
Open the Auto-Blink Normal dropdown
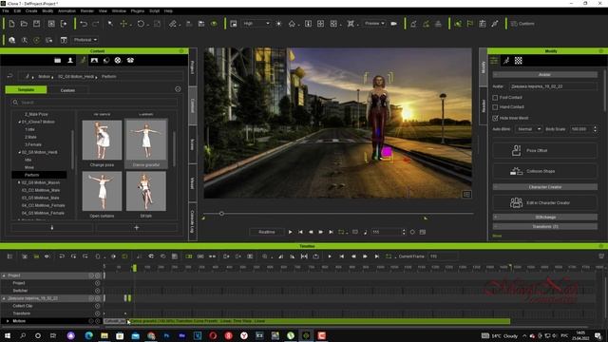pos(528,129)
